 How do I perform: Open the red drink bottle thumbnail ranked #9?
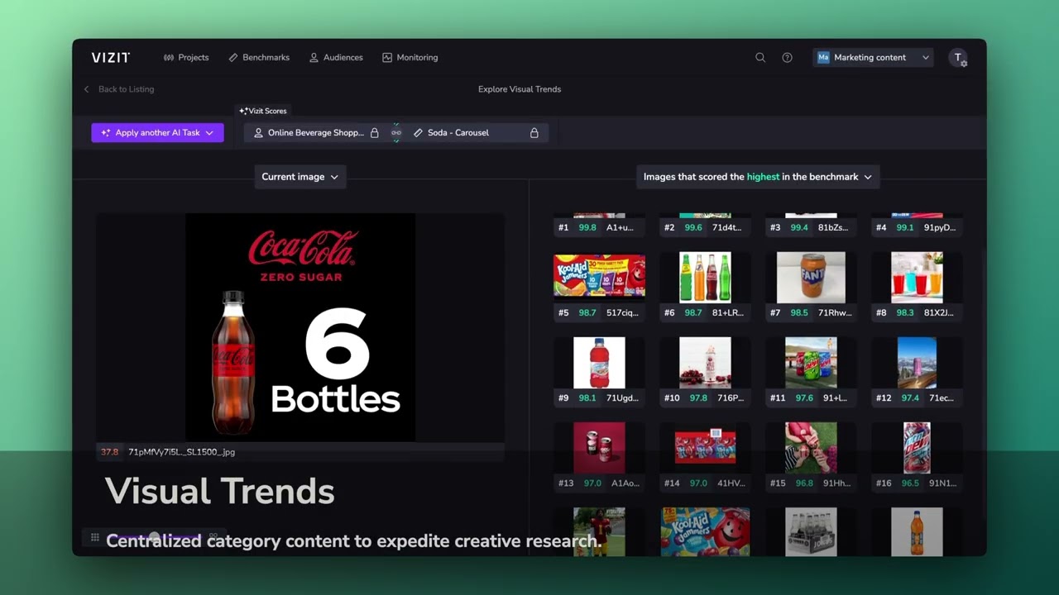click(599, 363)
